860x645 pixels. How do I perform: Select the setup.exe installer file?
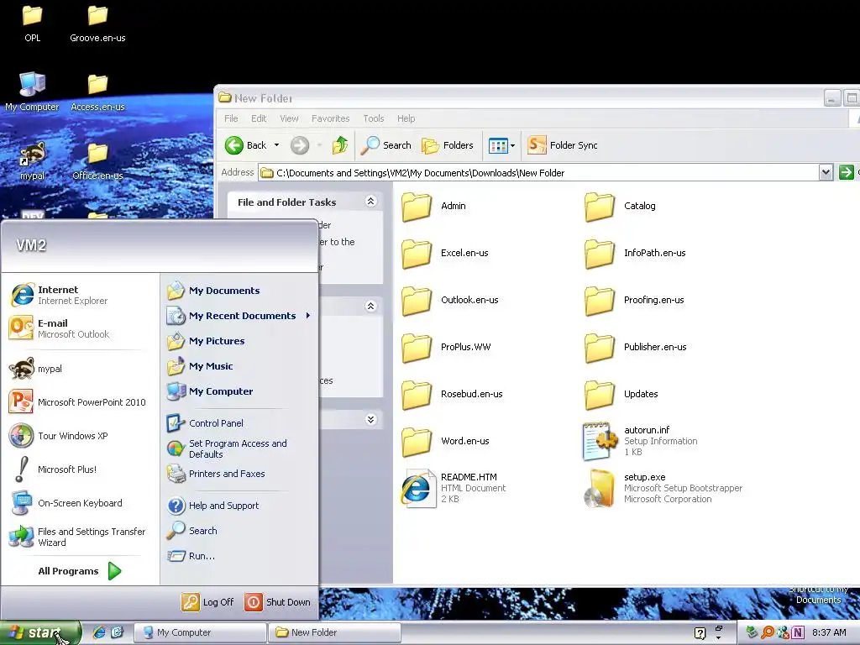[x=663, y=488]
